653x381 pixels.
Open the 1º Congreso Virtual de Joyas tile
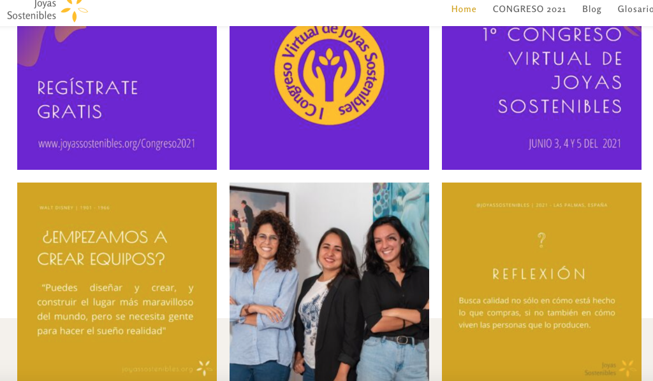[x=541, y=98]
